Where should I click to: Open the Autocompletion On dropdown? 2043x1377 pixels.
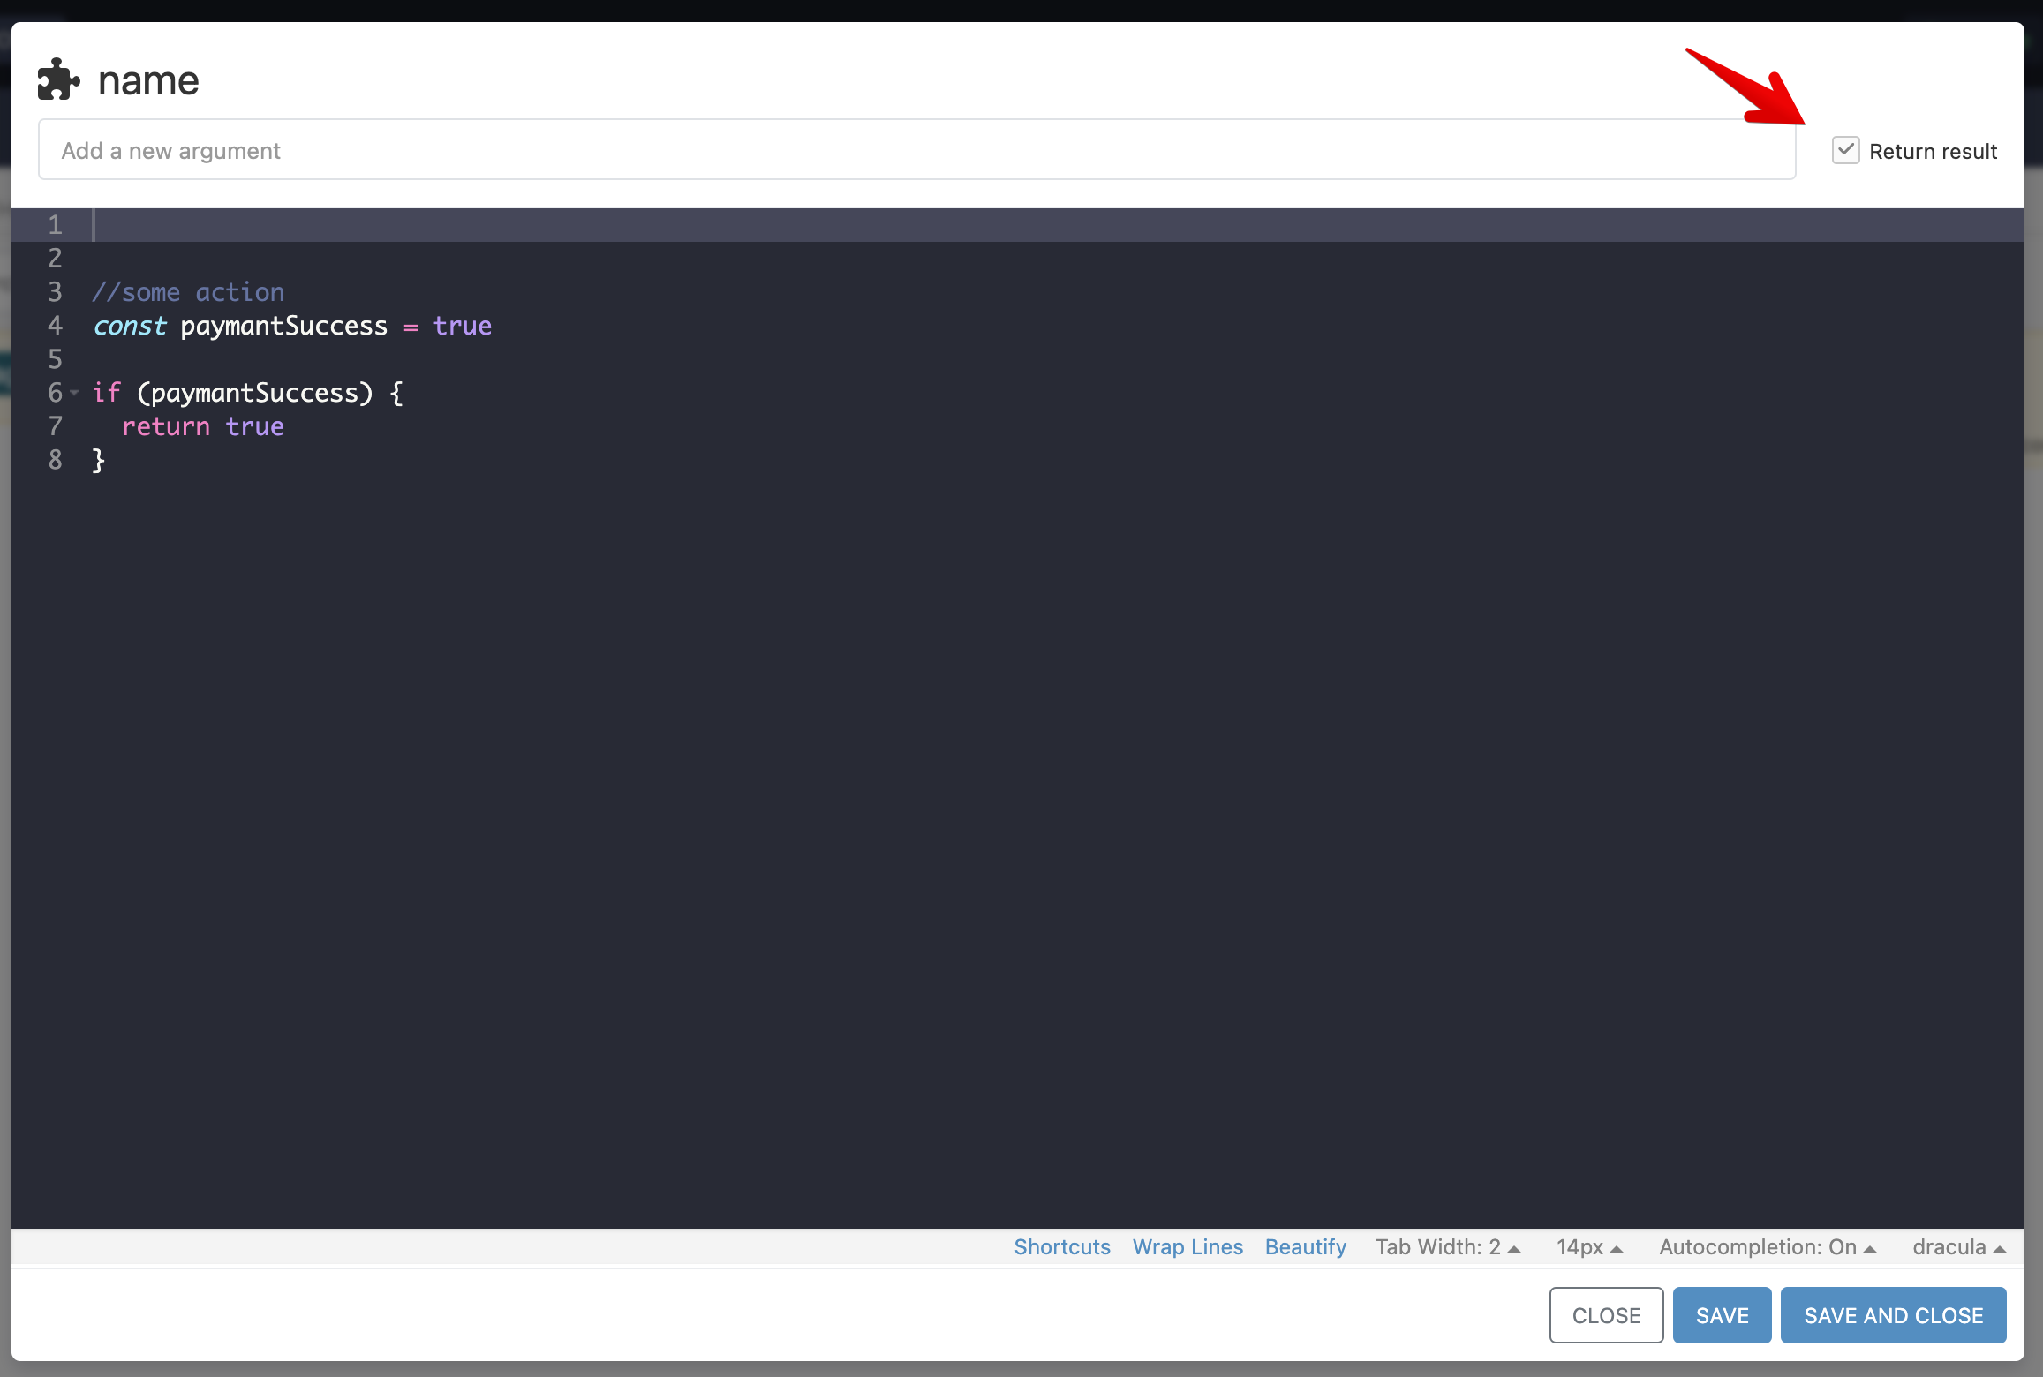(1767, 1247)
